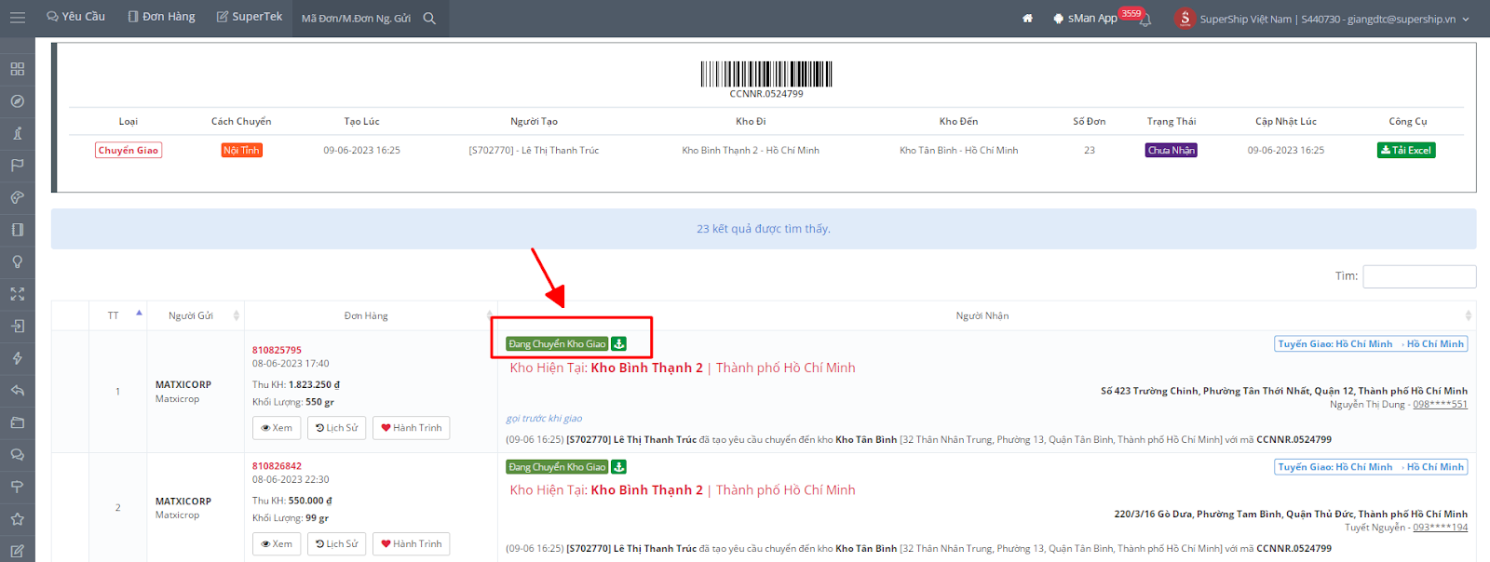Open the Đơn Hàng menu
The image size is (1490, 562).
click(161, 17)
